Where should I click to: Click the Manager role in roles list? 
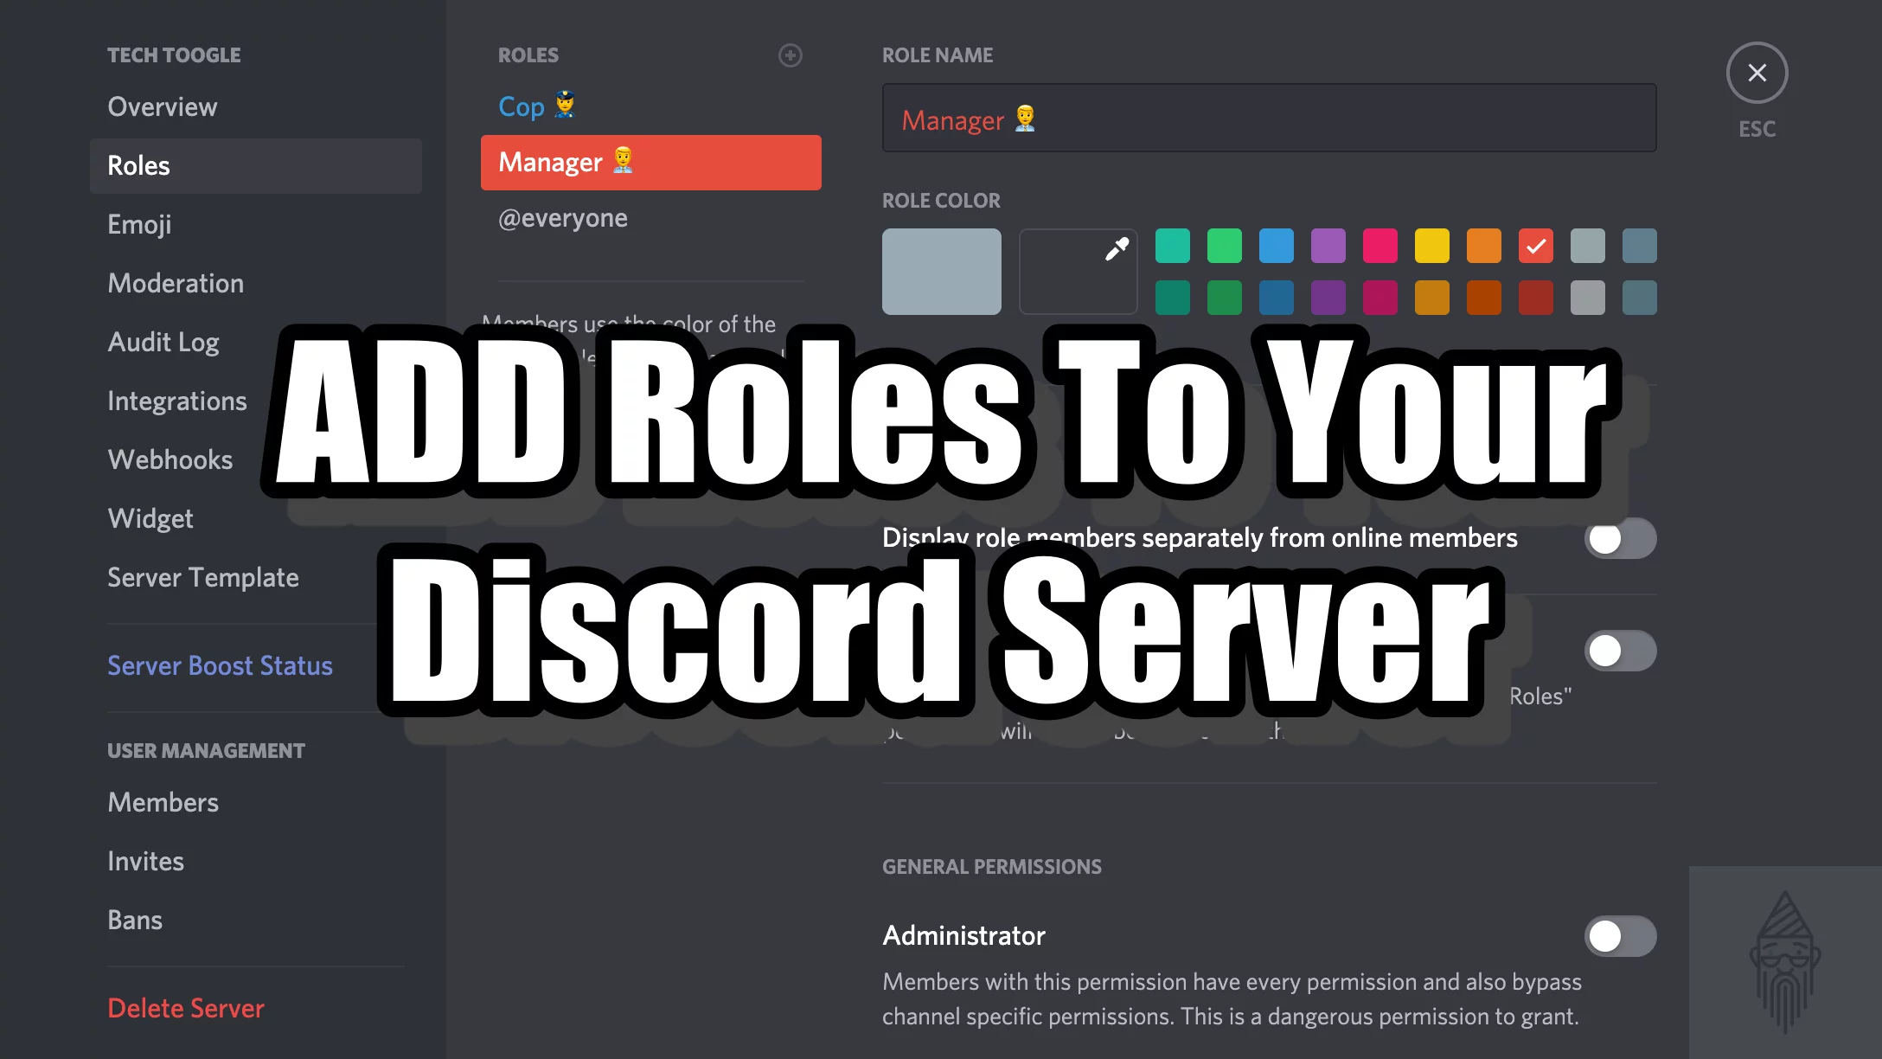pyautogui.click(x=650, y=162)
